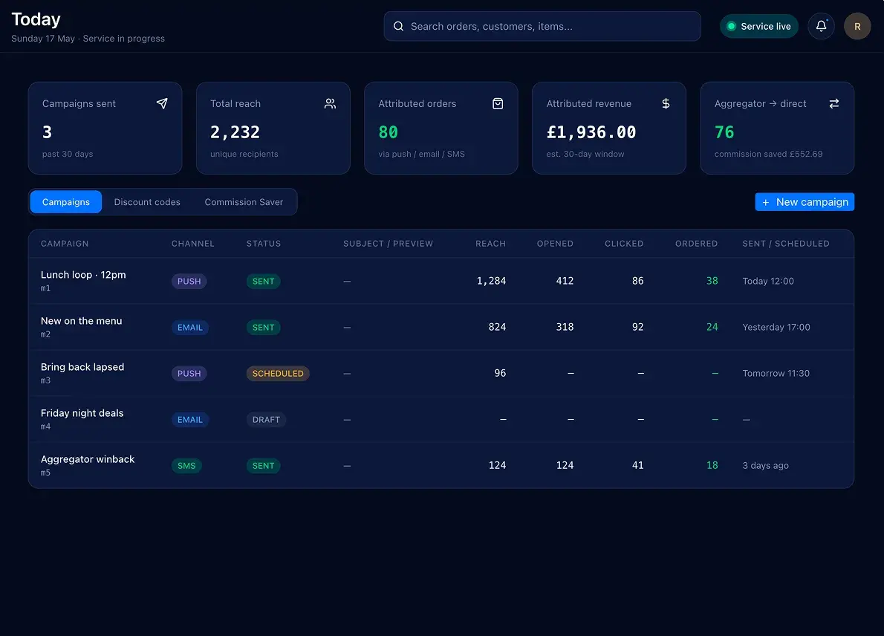Click the REACH column header
Screen dimensions: 884x636
pos(490,244)
